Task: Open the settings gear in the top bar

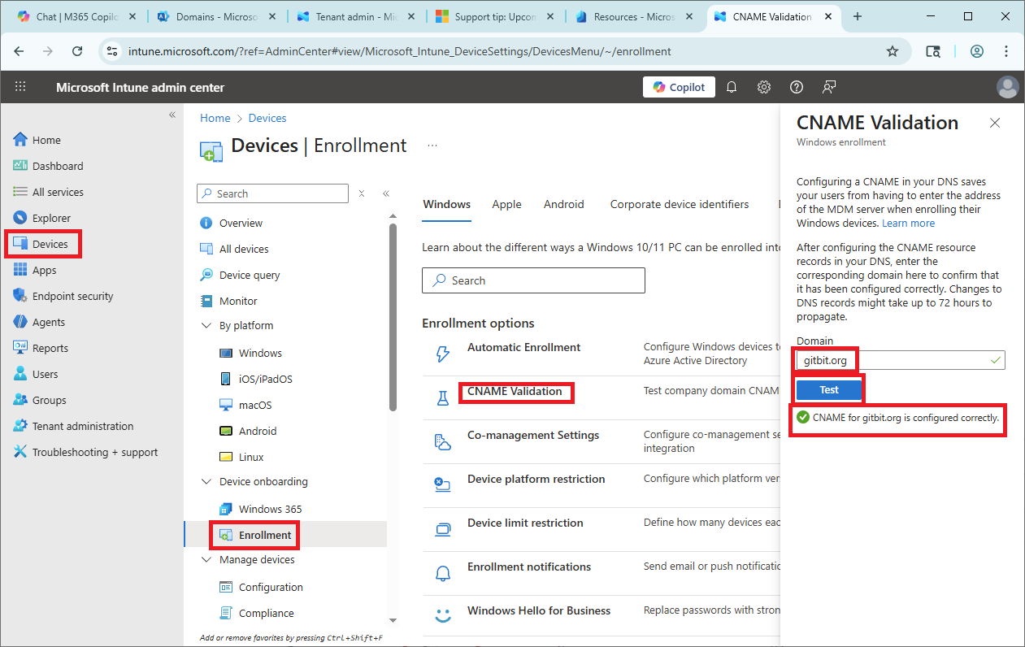Action: [x=763, y=87]
